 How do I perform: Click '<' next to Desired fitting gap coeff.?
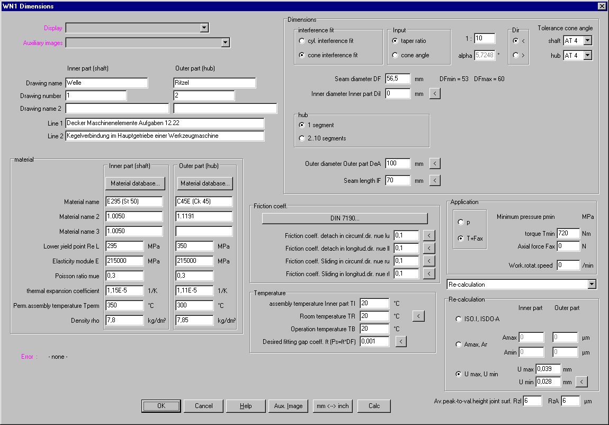(x=401, y=342)
